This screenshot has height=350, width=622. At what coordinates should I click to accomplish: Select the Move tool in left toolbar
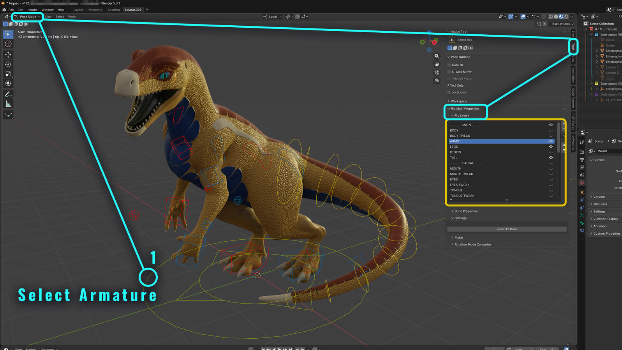pyautogui.click(x=8, y=55)
